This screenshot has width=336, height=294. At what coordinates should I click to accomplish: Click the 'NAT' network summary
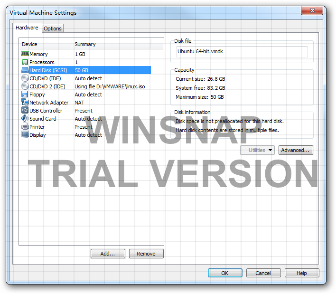[x=79, y=103]
